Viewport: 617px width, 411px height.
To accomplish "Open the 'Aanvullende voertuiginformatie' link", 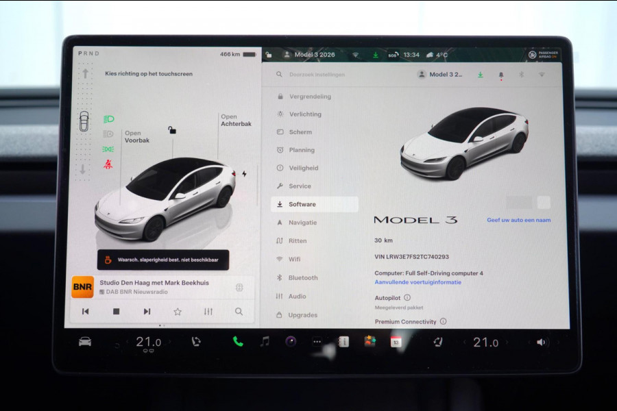I will coord(418,281).
